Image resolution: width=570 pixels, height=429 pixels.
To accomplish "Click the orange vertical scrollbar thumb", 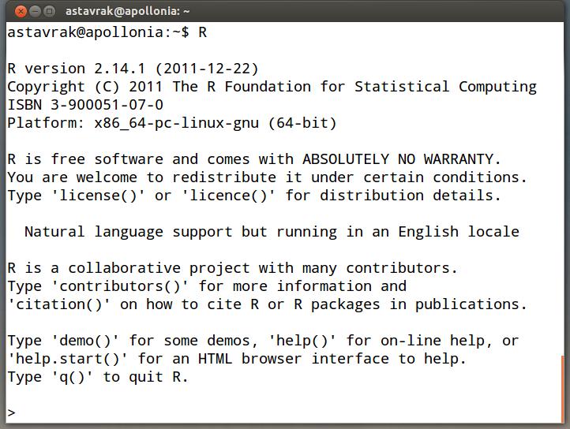I will click(563, 389).
